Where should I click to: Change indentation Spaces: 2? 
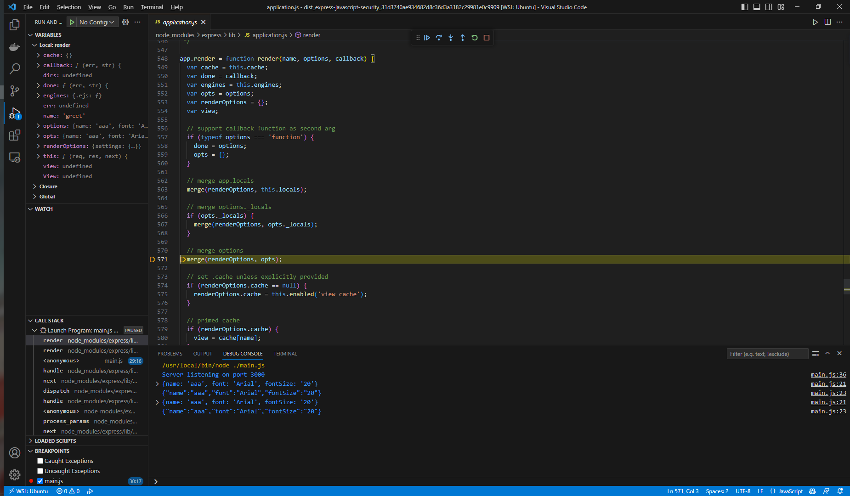click(717, 491)
